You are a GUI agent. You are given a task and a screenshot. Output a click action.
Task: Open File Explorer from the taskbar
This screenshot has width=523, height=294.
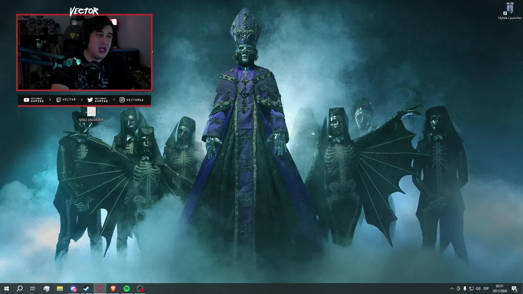(x=60, y=289)
